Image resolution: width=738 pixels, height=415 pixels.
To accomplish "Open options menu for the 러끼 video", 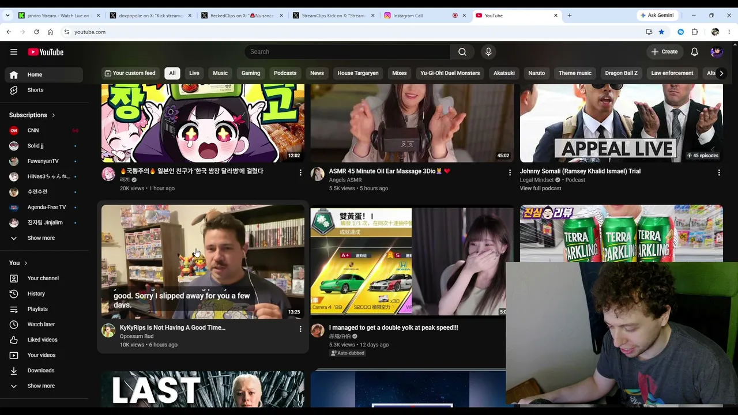I will 300,172.
